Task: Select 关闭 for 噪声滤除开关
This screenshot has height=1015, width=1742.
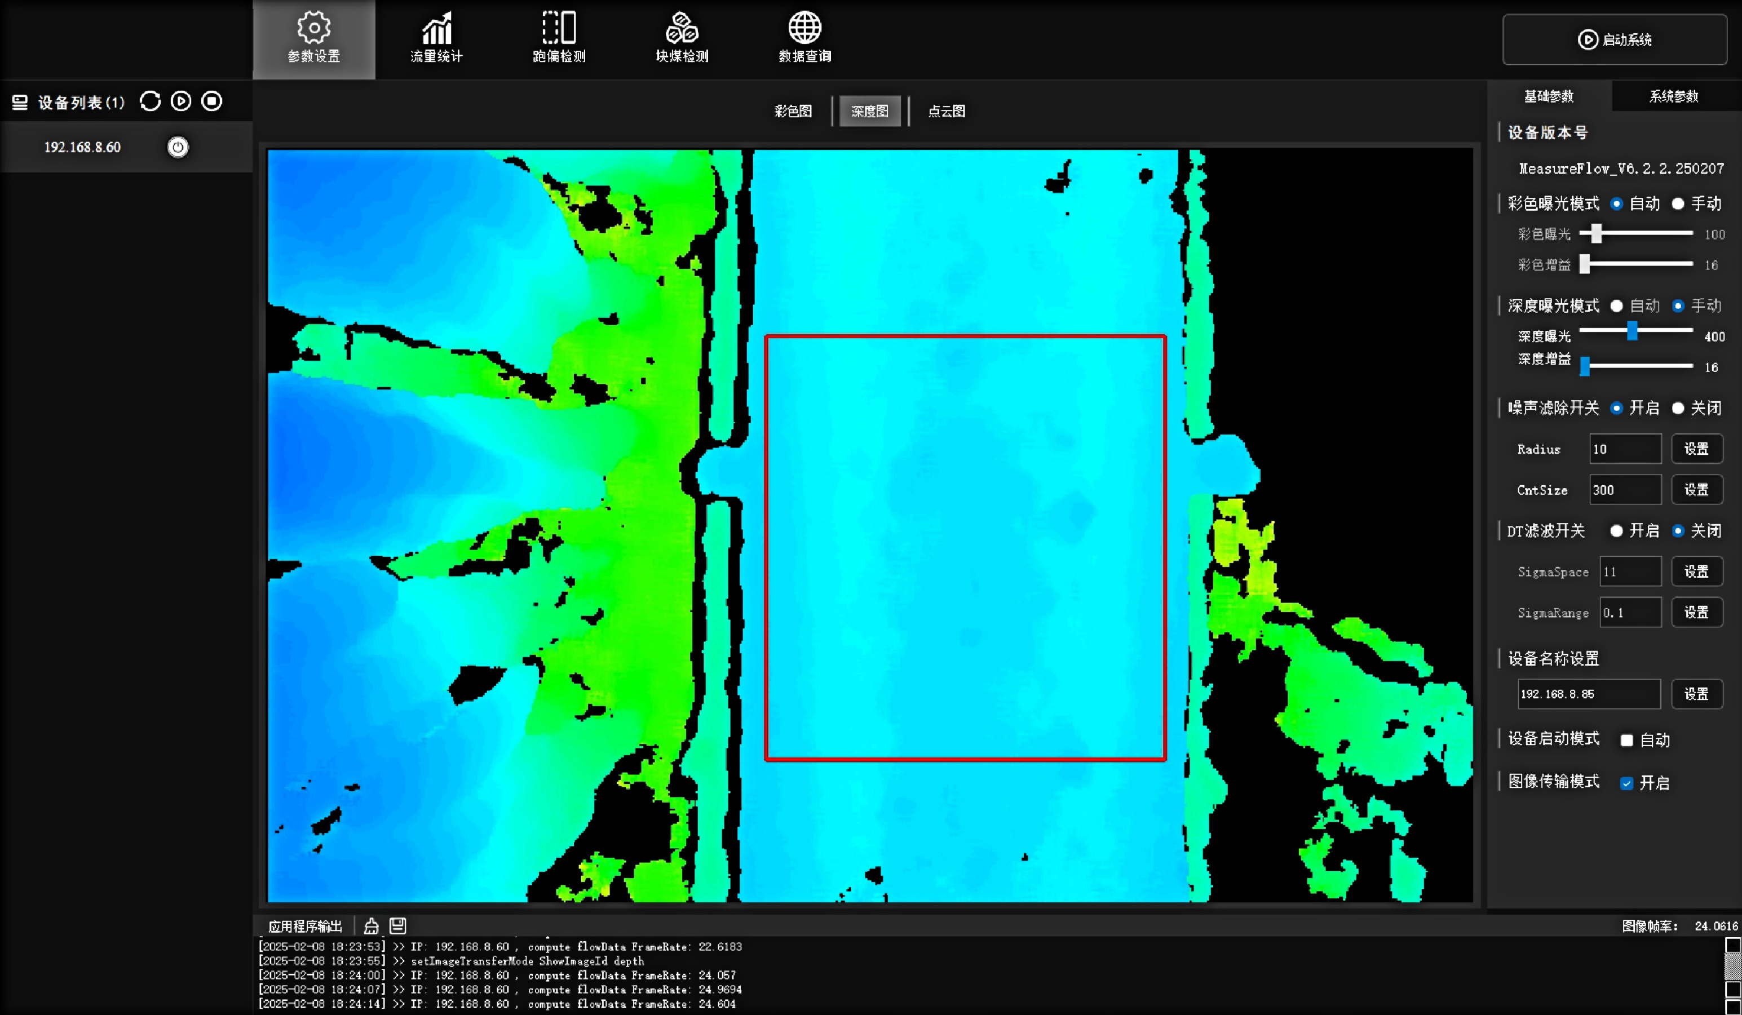Action: (x=1678, y=409)
